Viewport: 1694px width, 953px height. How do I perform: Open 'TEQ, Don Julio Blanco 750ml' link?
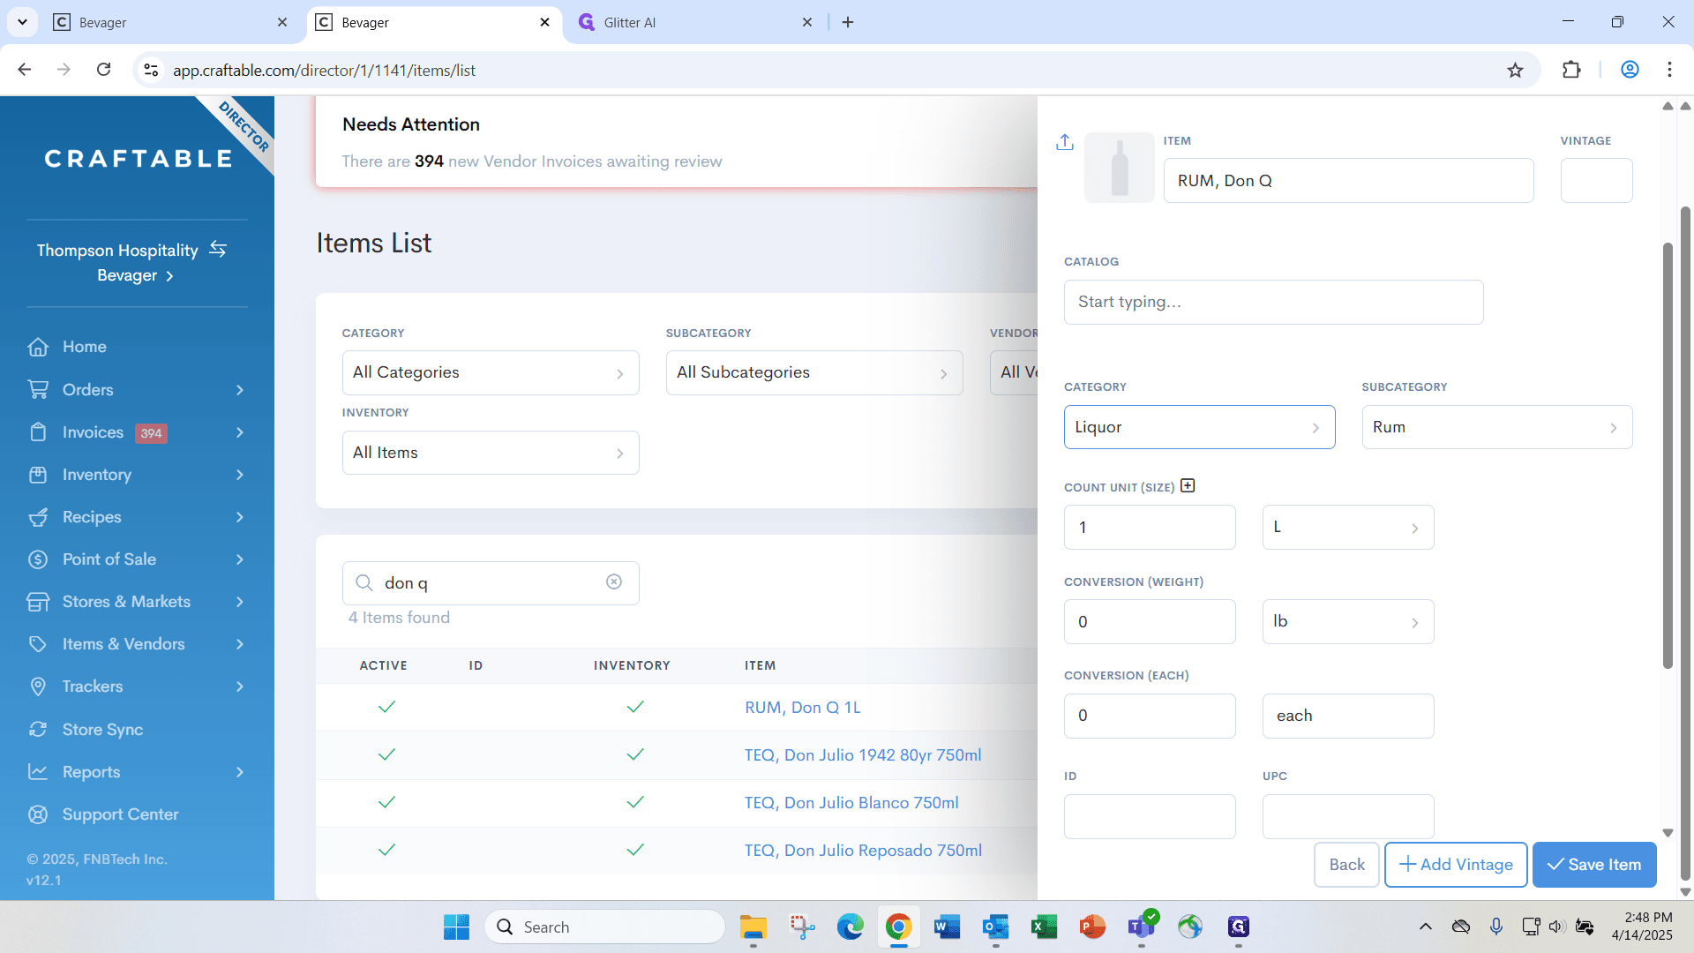tap(851, 803)
